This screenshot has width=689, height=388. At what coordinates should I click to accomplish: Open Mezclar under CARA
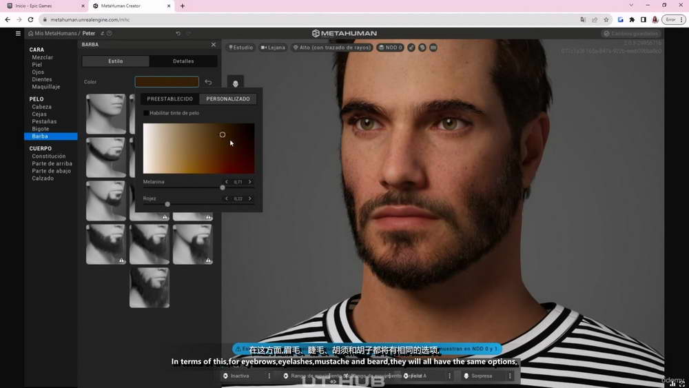click(x=42, y=58)
